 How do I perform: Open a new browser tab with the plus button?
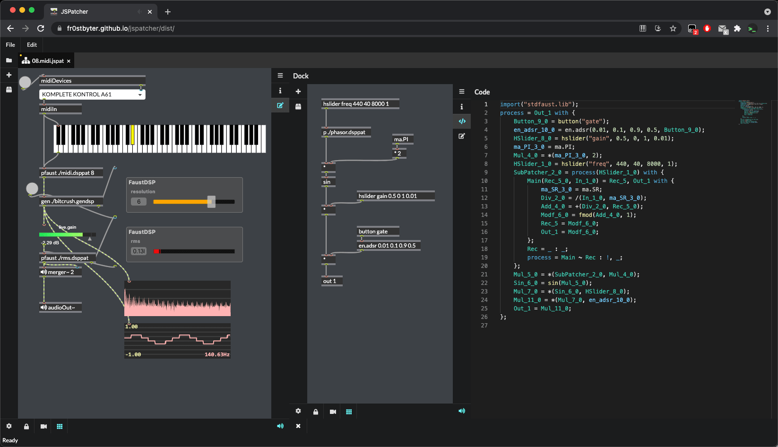click(167, 11)
